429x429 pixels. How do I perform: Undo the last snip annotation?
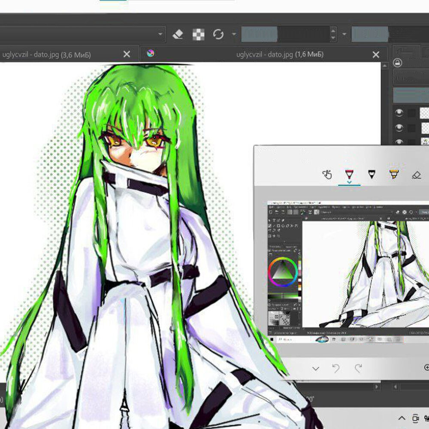point(336,368)
